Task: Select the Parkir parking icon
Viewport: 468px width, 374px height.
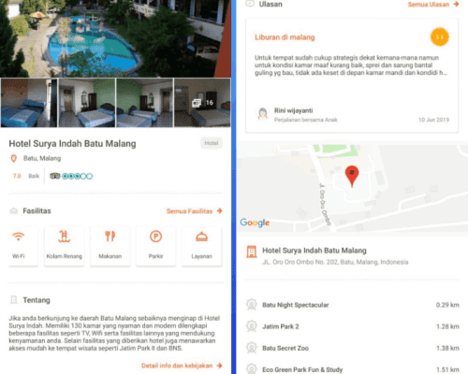Action: tap(155, 237)
